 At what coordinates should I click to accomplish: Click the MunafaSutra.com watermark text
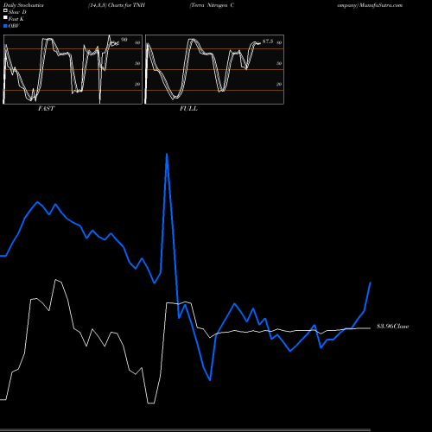(x=381, y=5)
